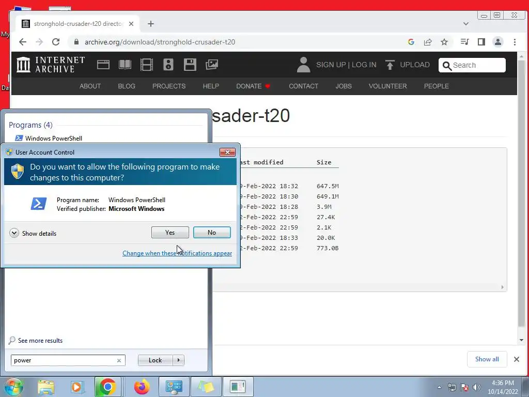Open Action Center flag icon in tray
Viewport: 529px width, 397px height.
pos(464,387)
